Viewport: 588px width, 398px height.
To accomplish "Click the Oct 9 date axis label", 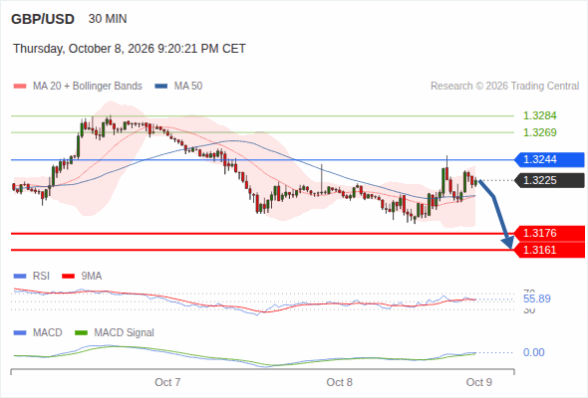I will coord(479,382).
